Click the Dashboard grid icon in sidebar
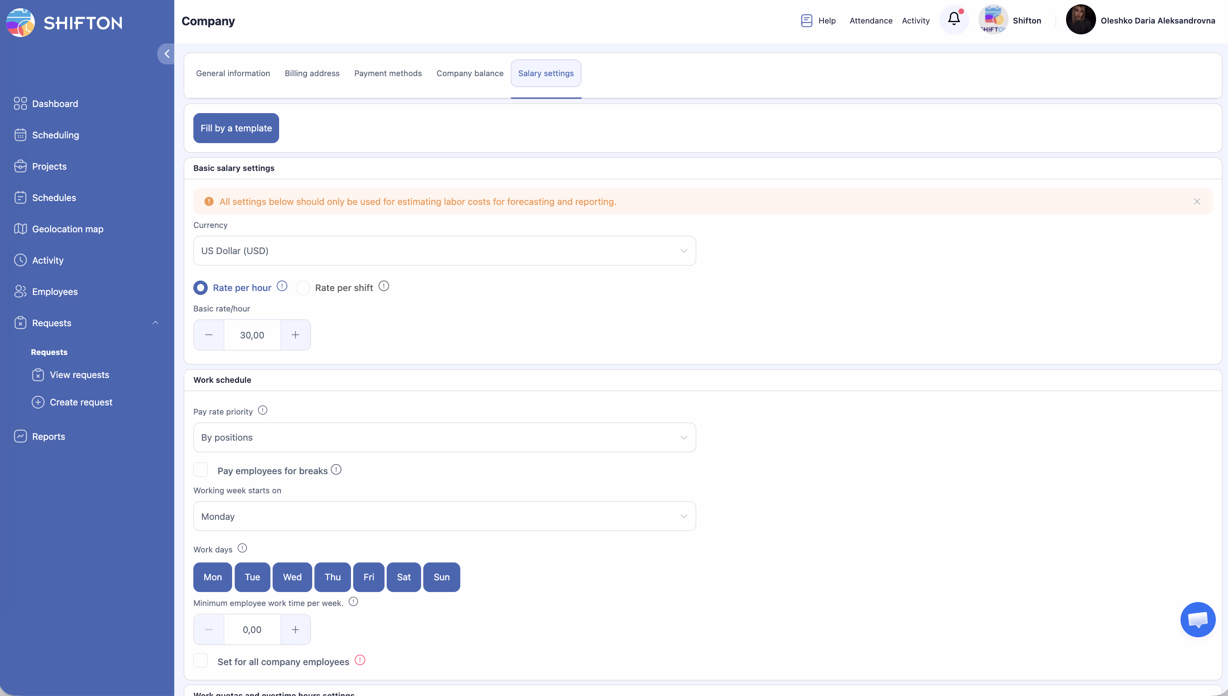The width and height of the screenshot is (1228, 696). tap(20, 103)
